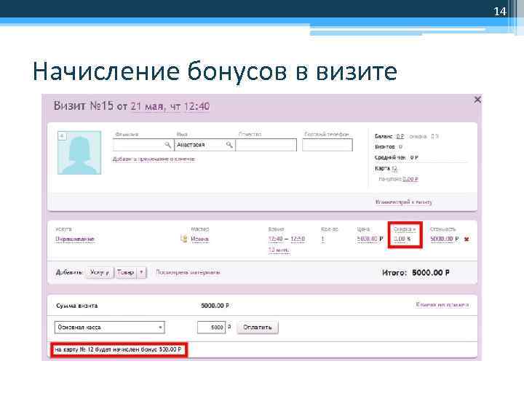Click the balance value link
This screenshot has width=524, height=393.
pos(400,136)
